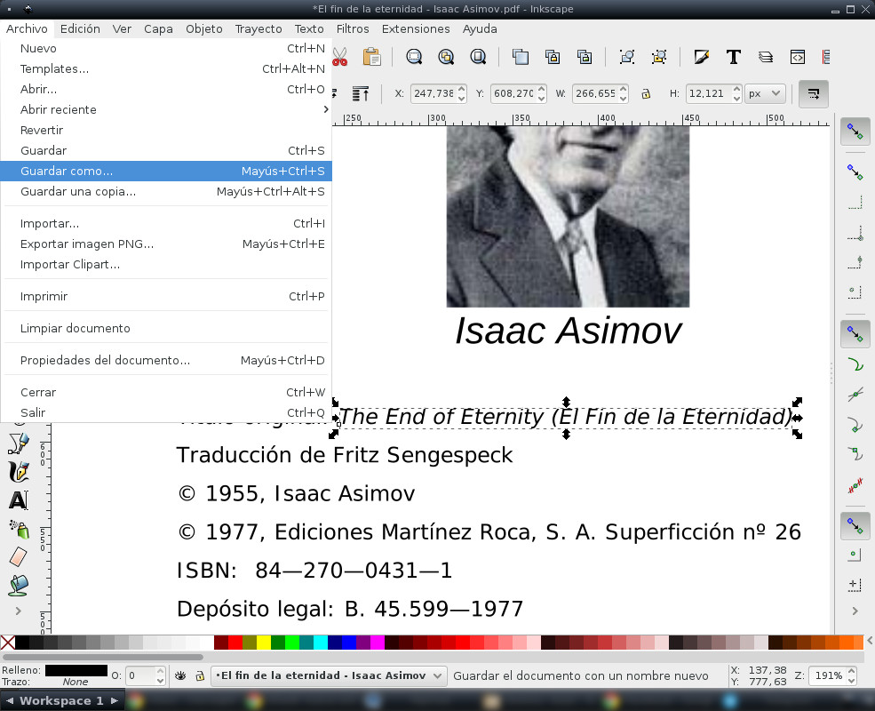
Task: Open the Text and Font dialog icon
Action: click(733, 57)
